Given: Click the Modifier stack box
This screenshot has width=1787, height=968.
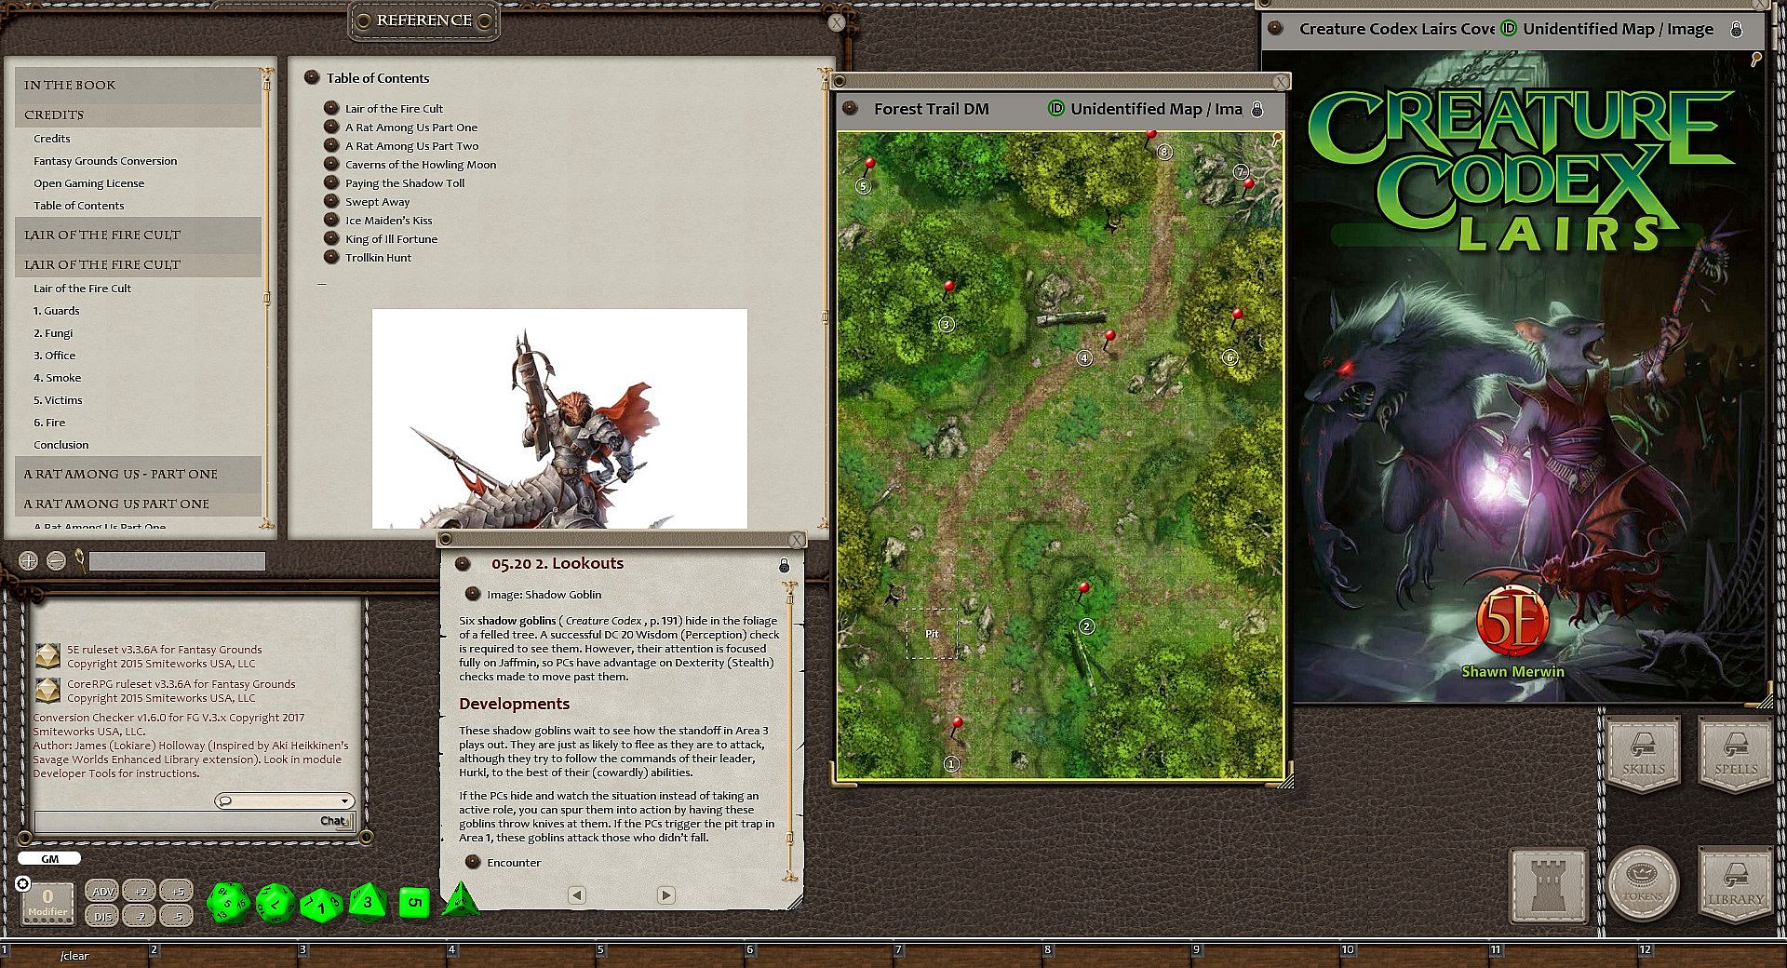Looking at the screenshot, I should click(x=47, y=904).
